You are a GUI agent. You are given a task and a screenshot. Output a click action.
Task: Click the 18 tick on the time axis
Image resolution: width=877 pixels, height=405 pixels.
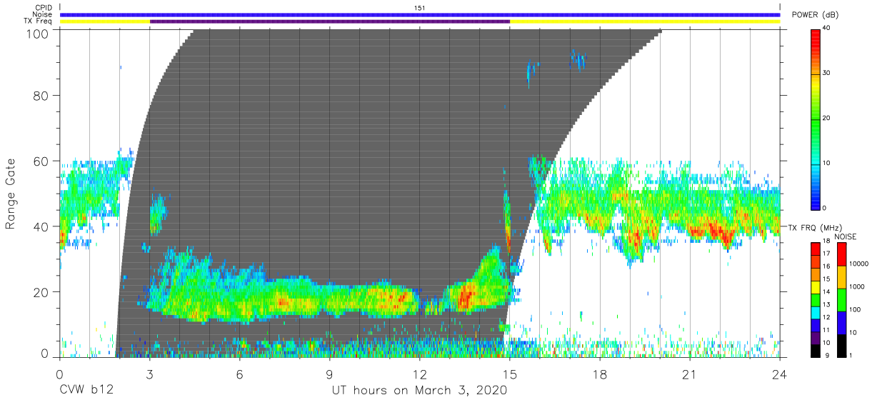[600, 374]
